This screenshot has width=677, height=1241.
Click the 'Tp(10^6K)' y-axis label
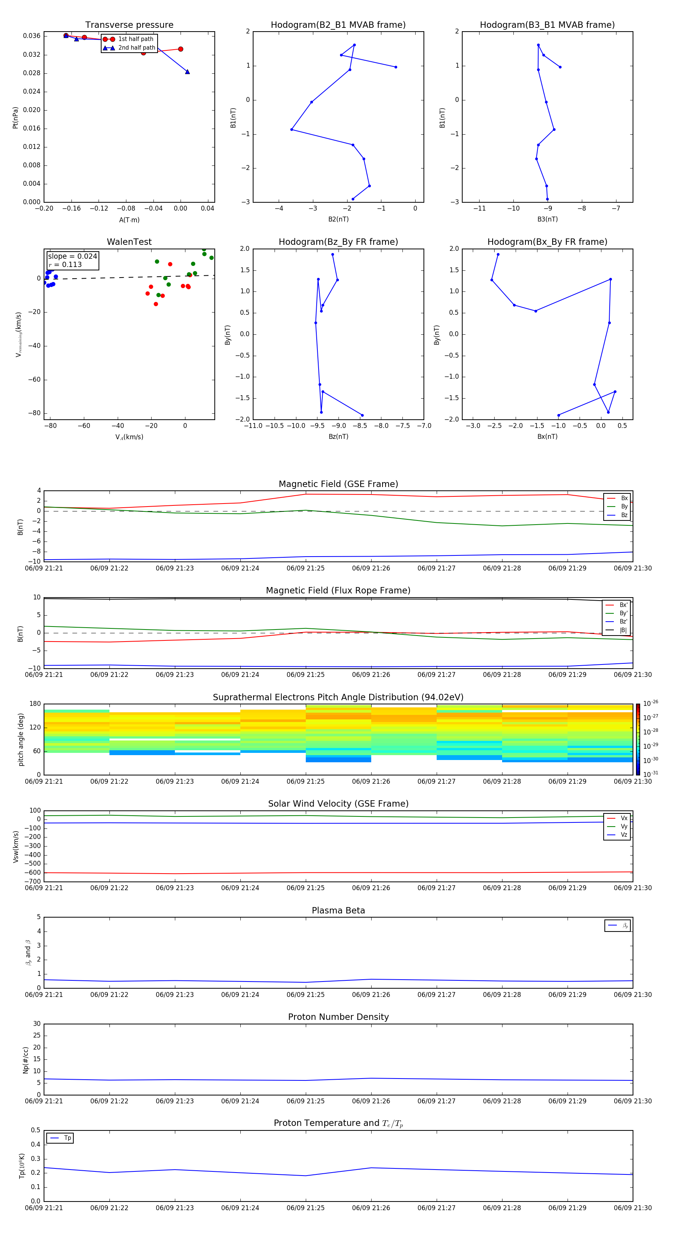(22, 1166)
